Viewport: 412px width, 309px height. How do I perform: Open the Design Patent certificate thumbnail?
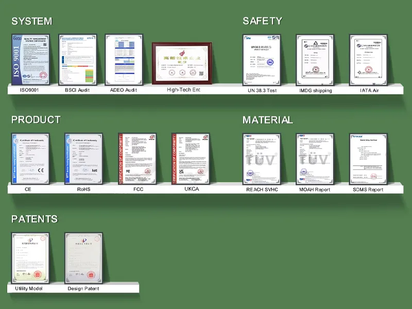tap(83, 258)
